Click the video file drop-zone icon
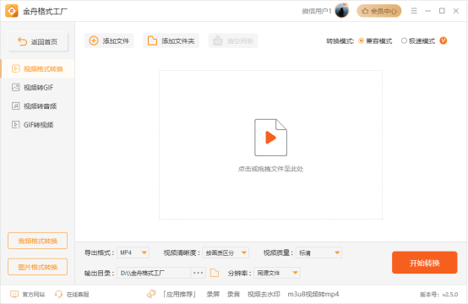The width and height of the screenshot is (468, 304). [x=270, y=138]
